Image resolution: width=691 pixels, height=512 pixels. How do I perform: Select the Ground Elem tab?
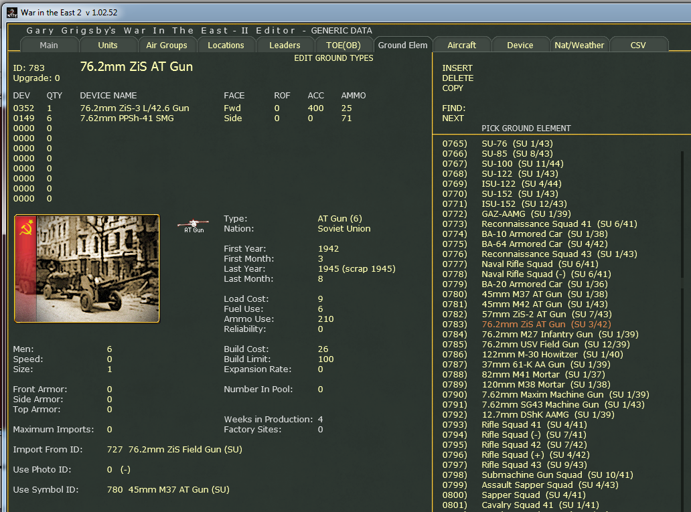(x=403, y=46)
